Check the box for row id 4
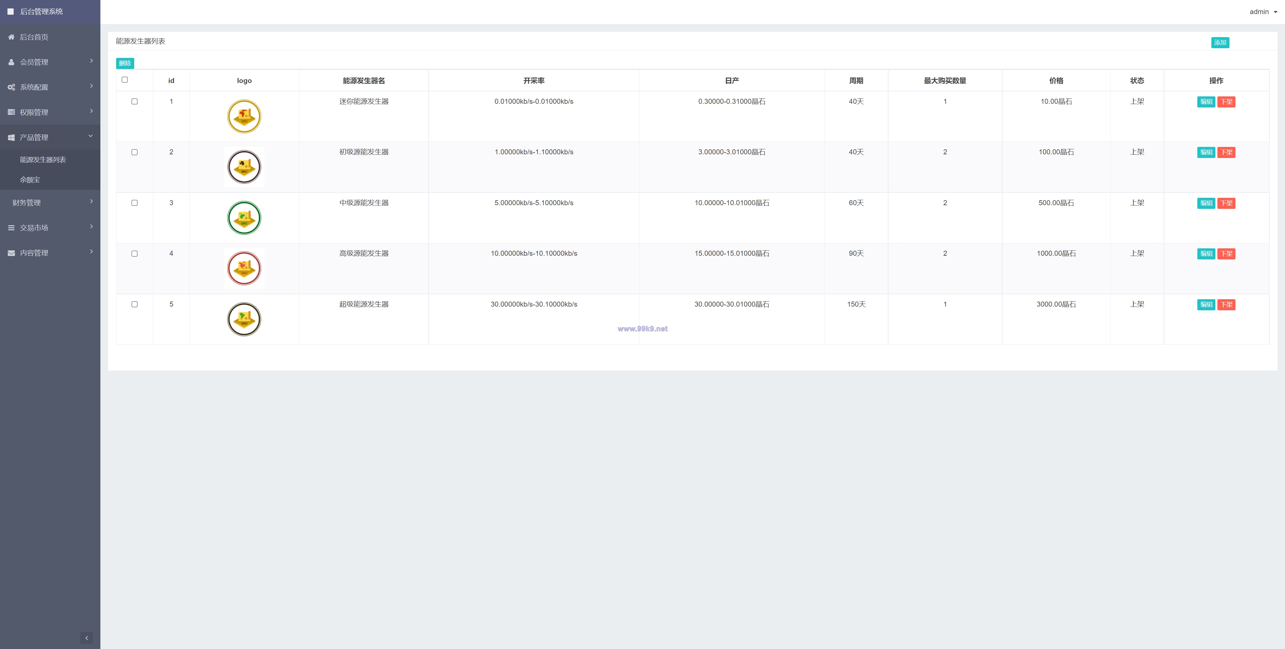This screenshot has width=1285, height=649. coord(134,253)
